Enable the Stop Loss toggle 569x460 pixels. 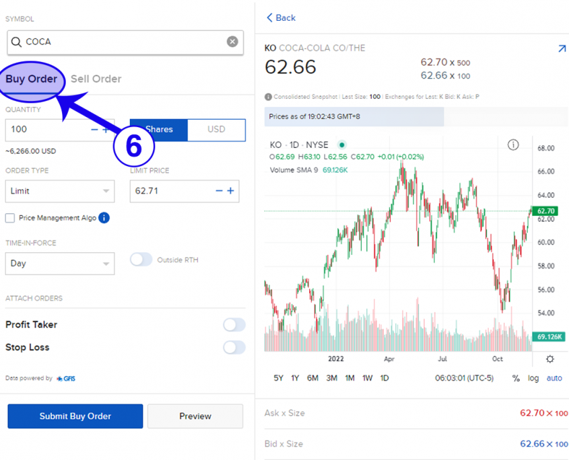pyautogui.click(x=234, y=348)
